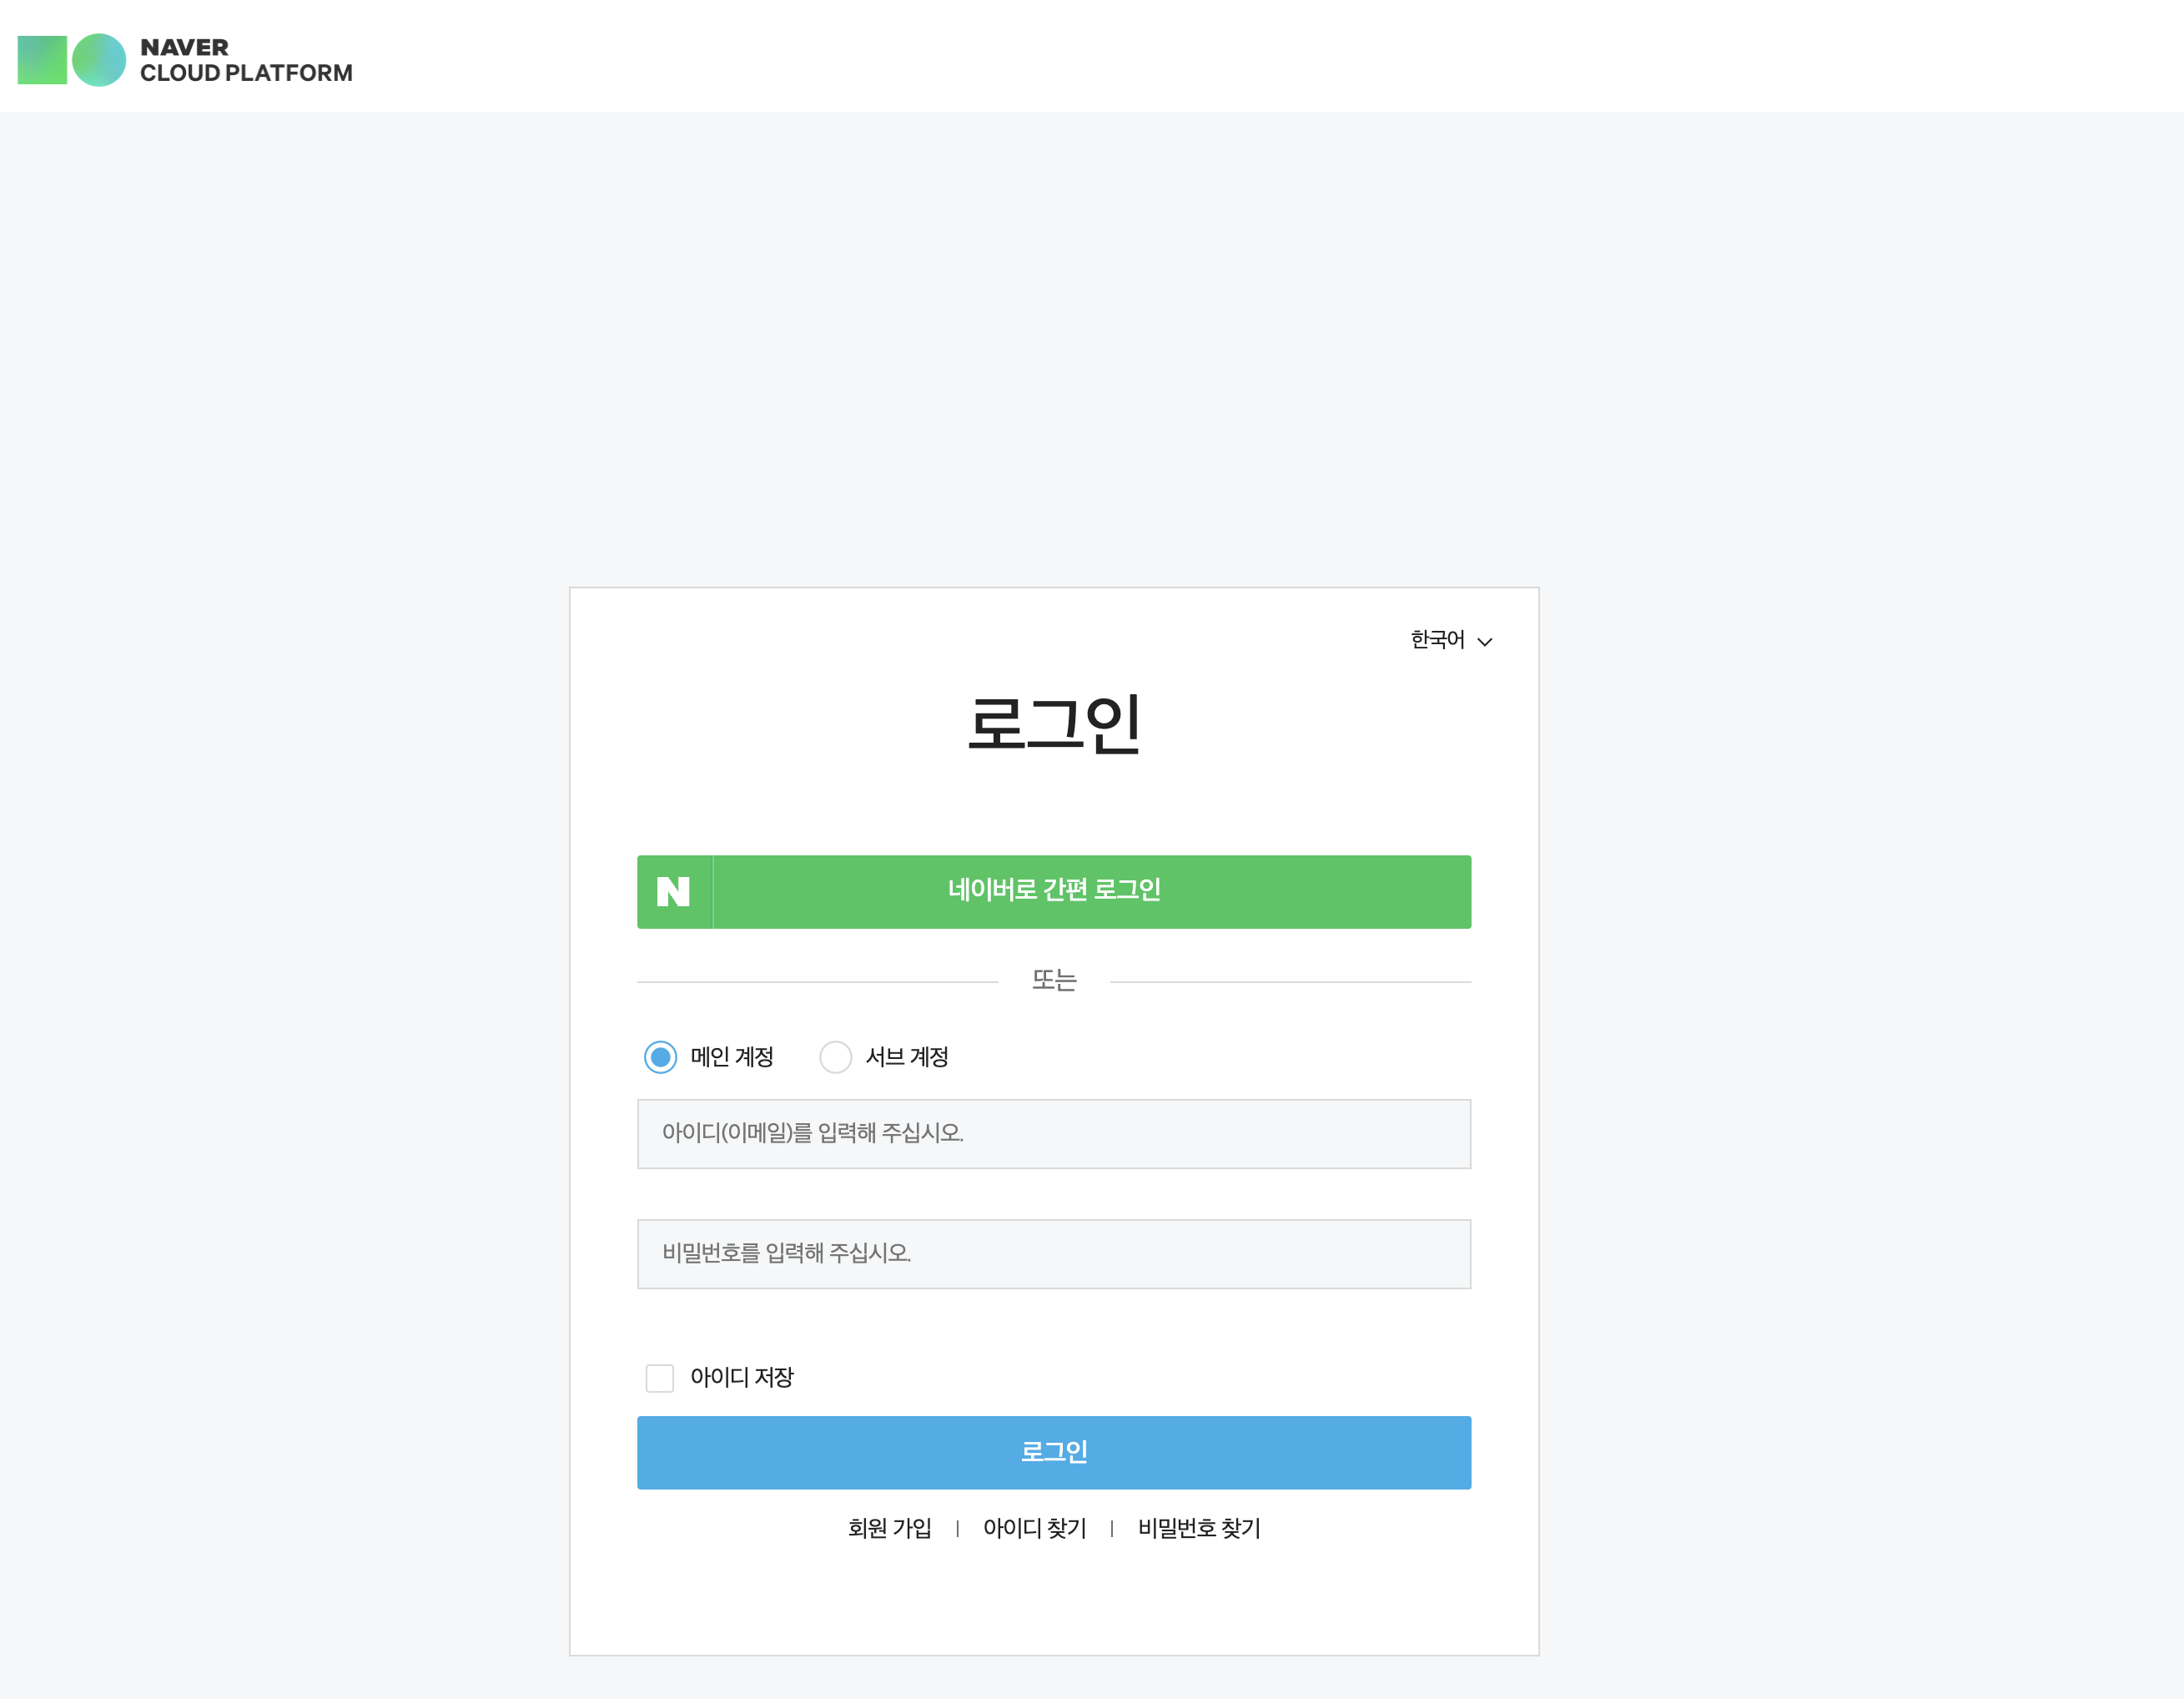Image resolution: width=2184 pixels, height=1699 pixels.
Task: Open the 비밀번호 찾기 link
Action: [x=1199, y=1528]
